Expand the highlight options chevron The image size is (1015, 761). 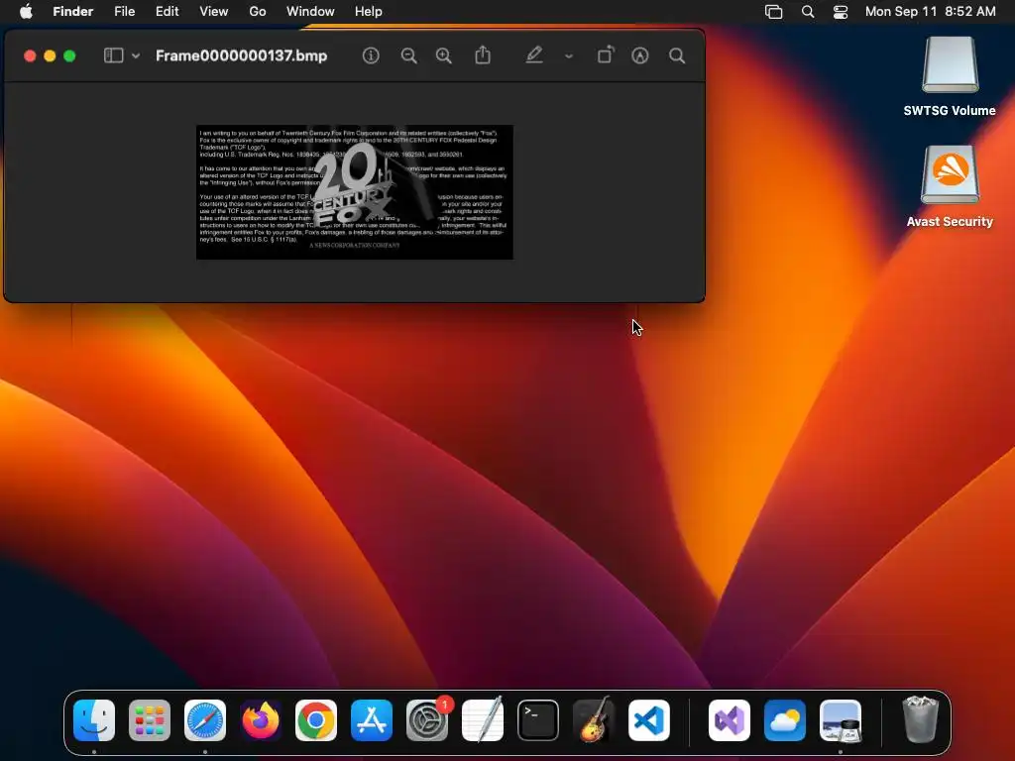tap(568, 56)
